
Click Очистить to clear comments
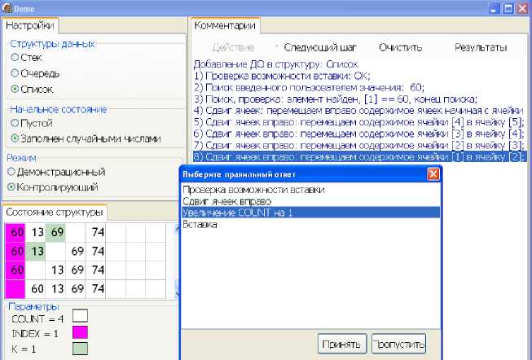[399, 47]
